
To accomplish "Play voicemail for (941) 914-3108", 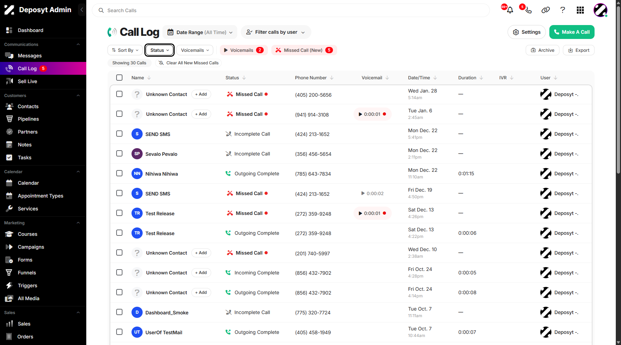I will coord(372,114).
